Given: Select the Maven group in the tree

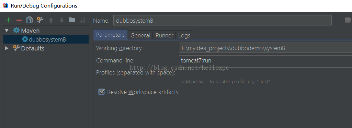Looking at the screenshot, I should point(30,31).
